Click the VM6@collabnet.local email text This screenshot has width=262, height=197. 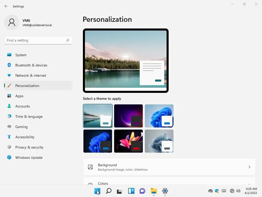point(37,25)
